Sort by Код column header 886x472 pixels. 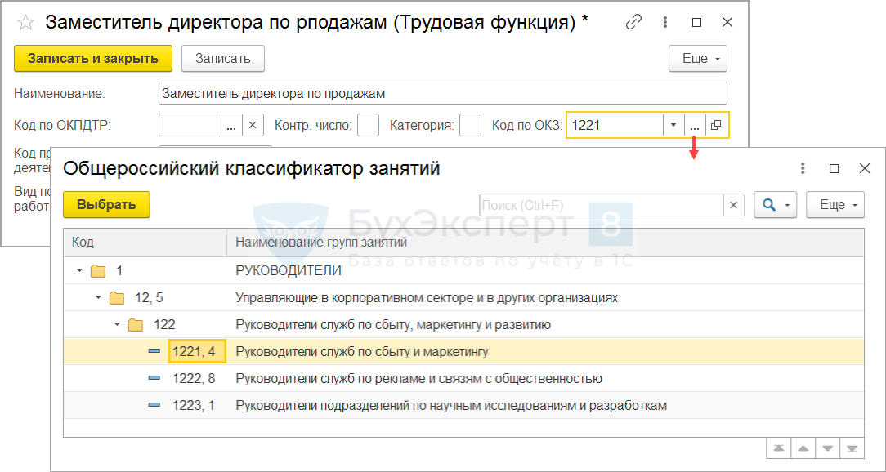145,243
